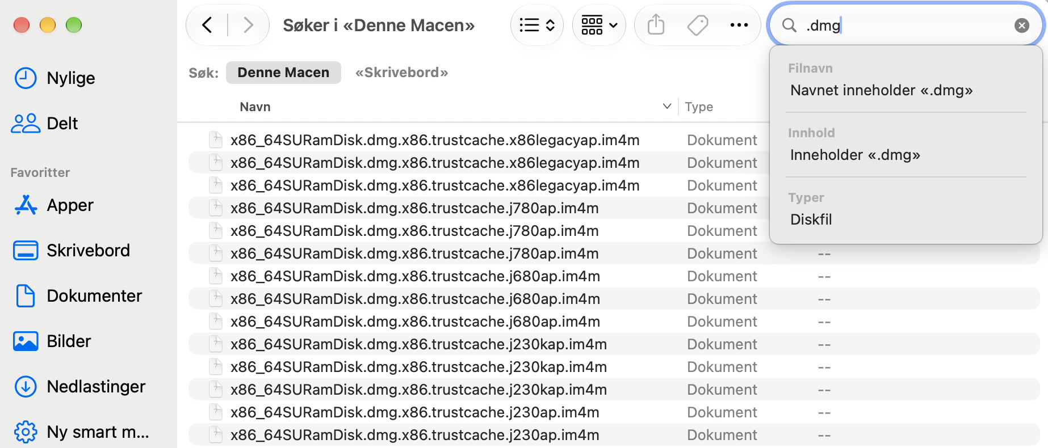Click the Bilder photo icon
The width and height of the screenshot is (1048, 448).
point(26,341)
